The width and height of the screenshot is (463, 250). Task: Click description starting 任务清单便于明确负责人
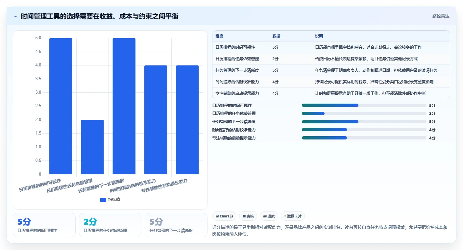pos(376,70)
